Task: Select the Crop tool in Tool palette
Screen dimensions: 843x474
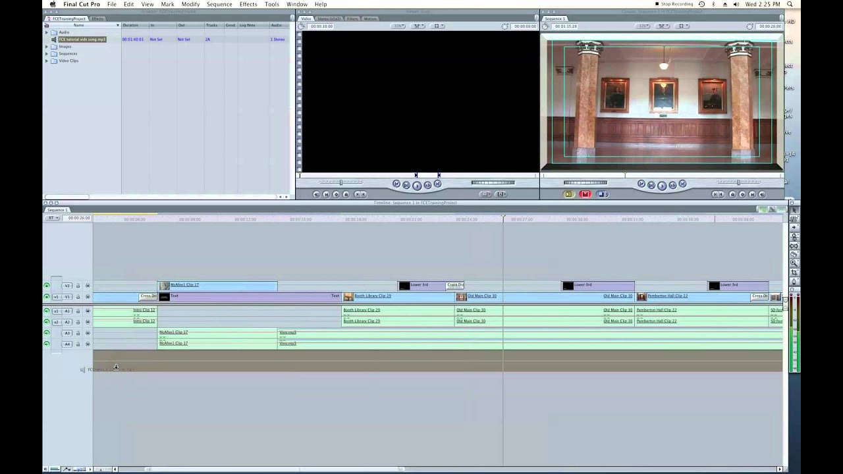Action: 794,273
